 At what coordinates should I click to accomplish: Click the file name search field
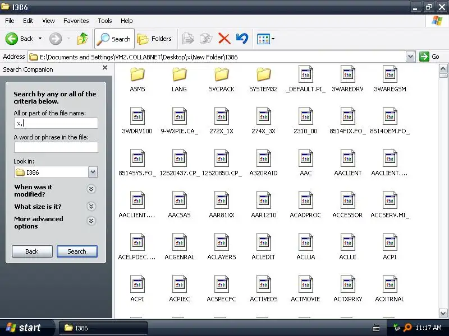click(56, 123)
